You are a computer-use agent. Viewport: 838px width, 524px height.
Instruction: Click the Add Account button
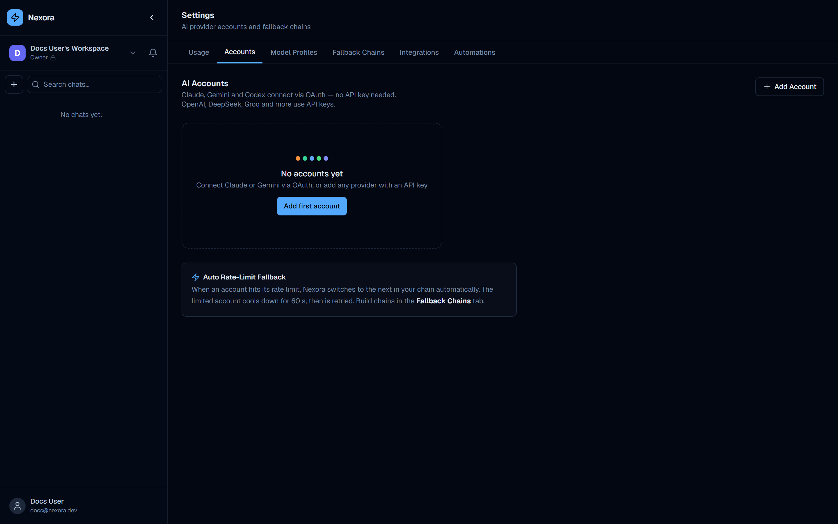(789, 87)
